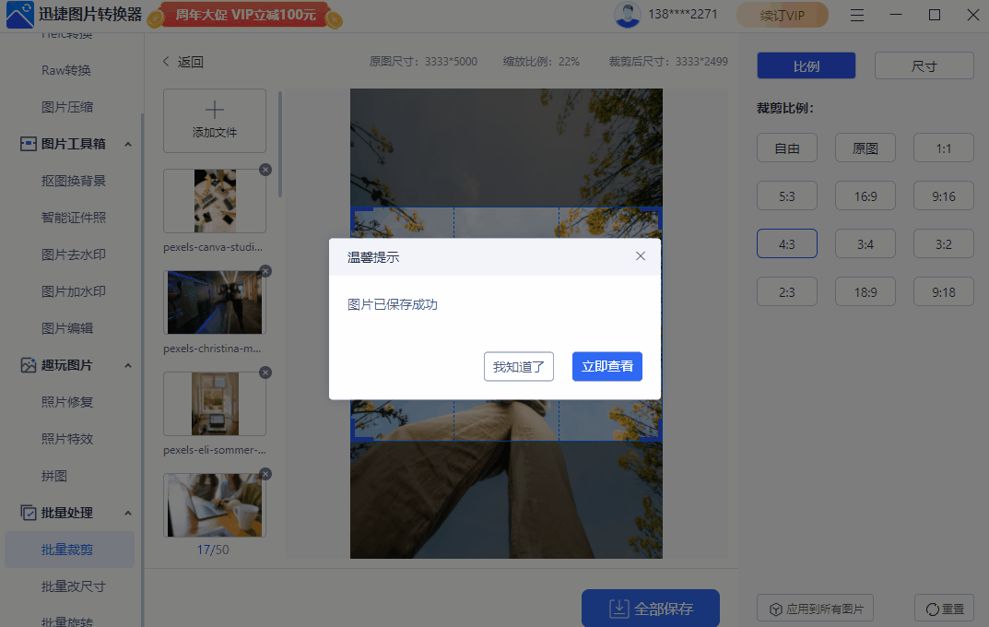
Task: Remove the laptop photo thumbnail via X
Action: coord(265,474)
